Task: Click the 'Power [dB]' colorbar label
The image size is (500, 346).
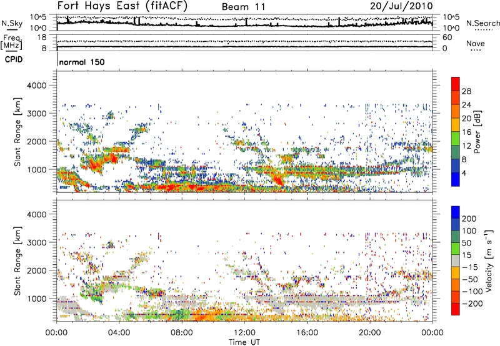Action: 477,132
